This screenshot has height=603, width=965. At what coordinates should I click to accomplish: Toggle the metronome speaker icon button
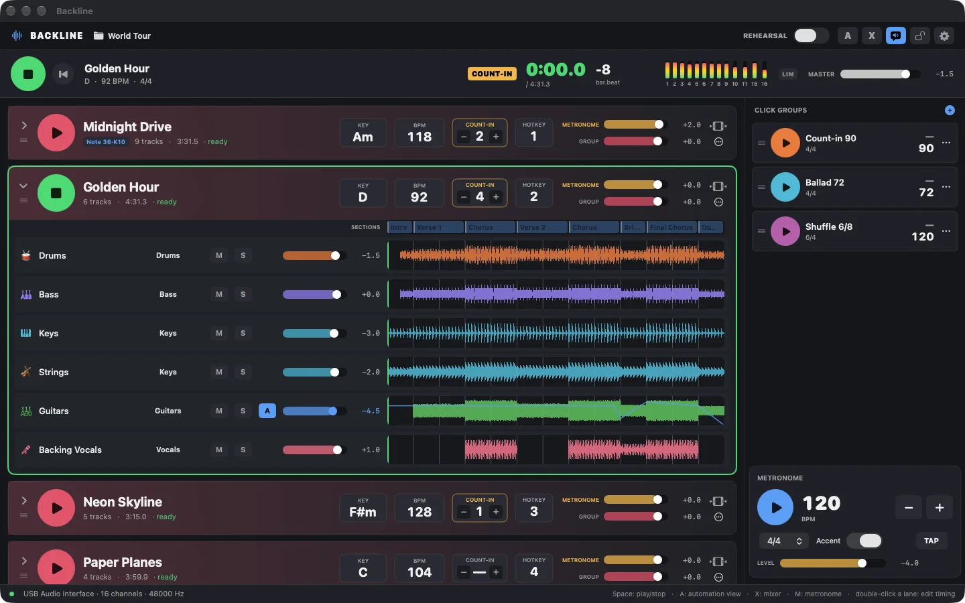(x=896, y=36)
